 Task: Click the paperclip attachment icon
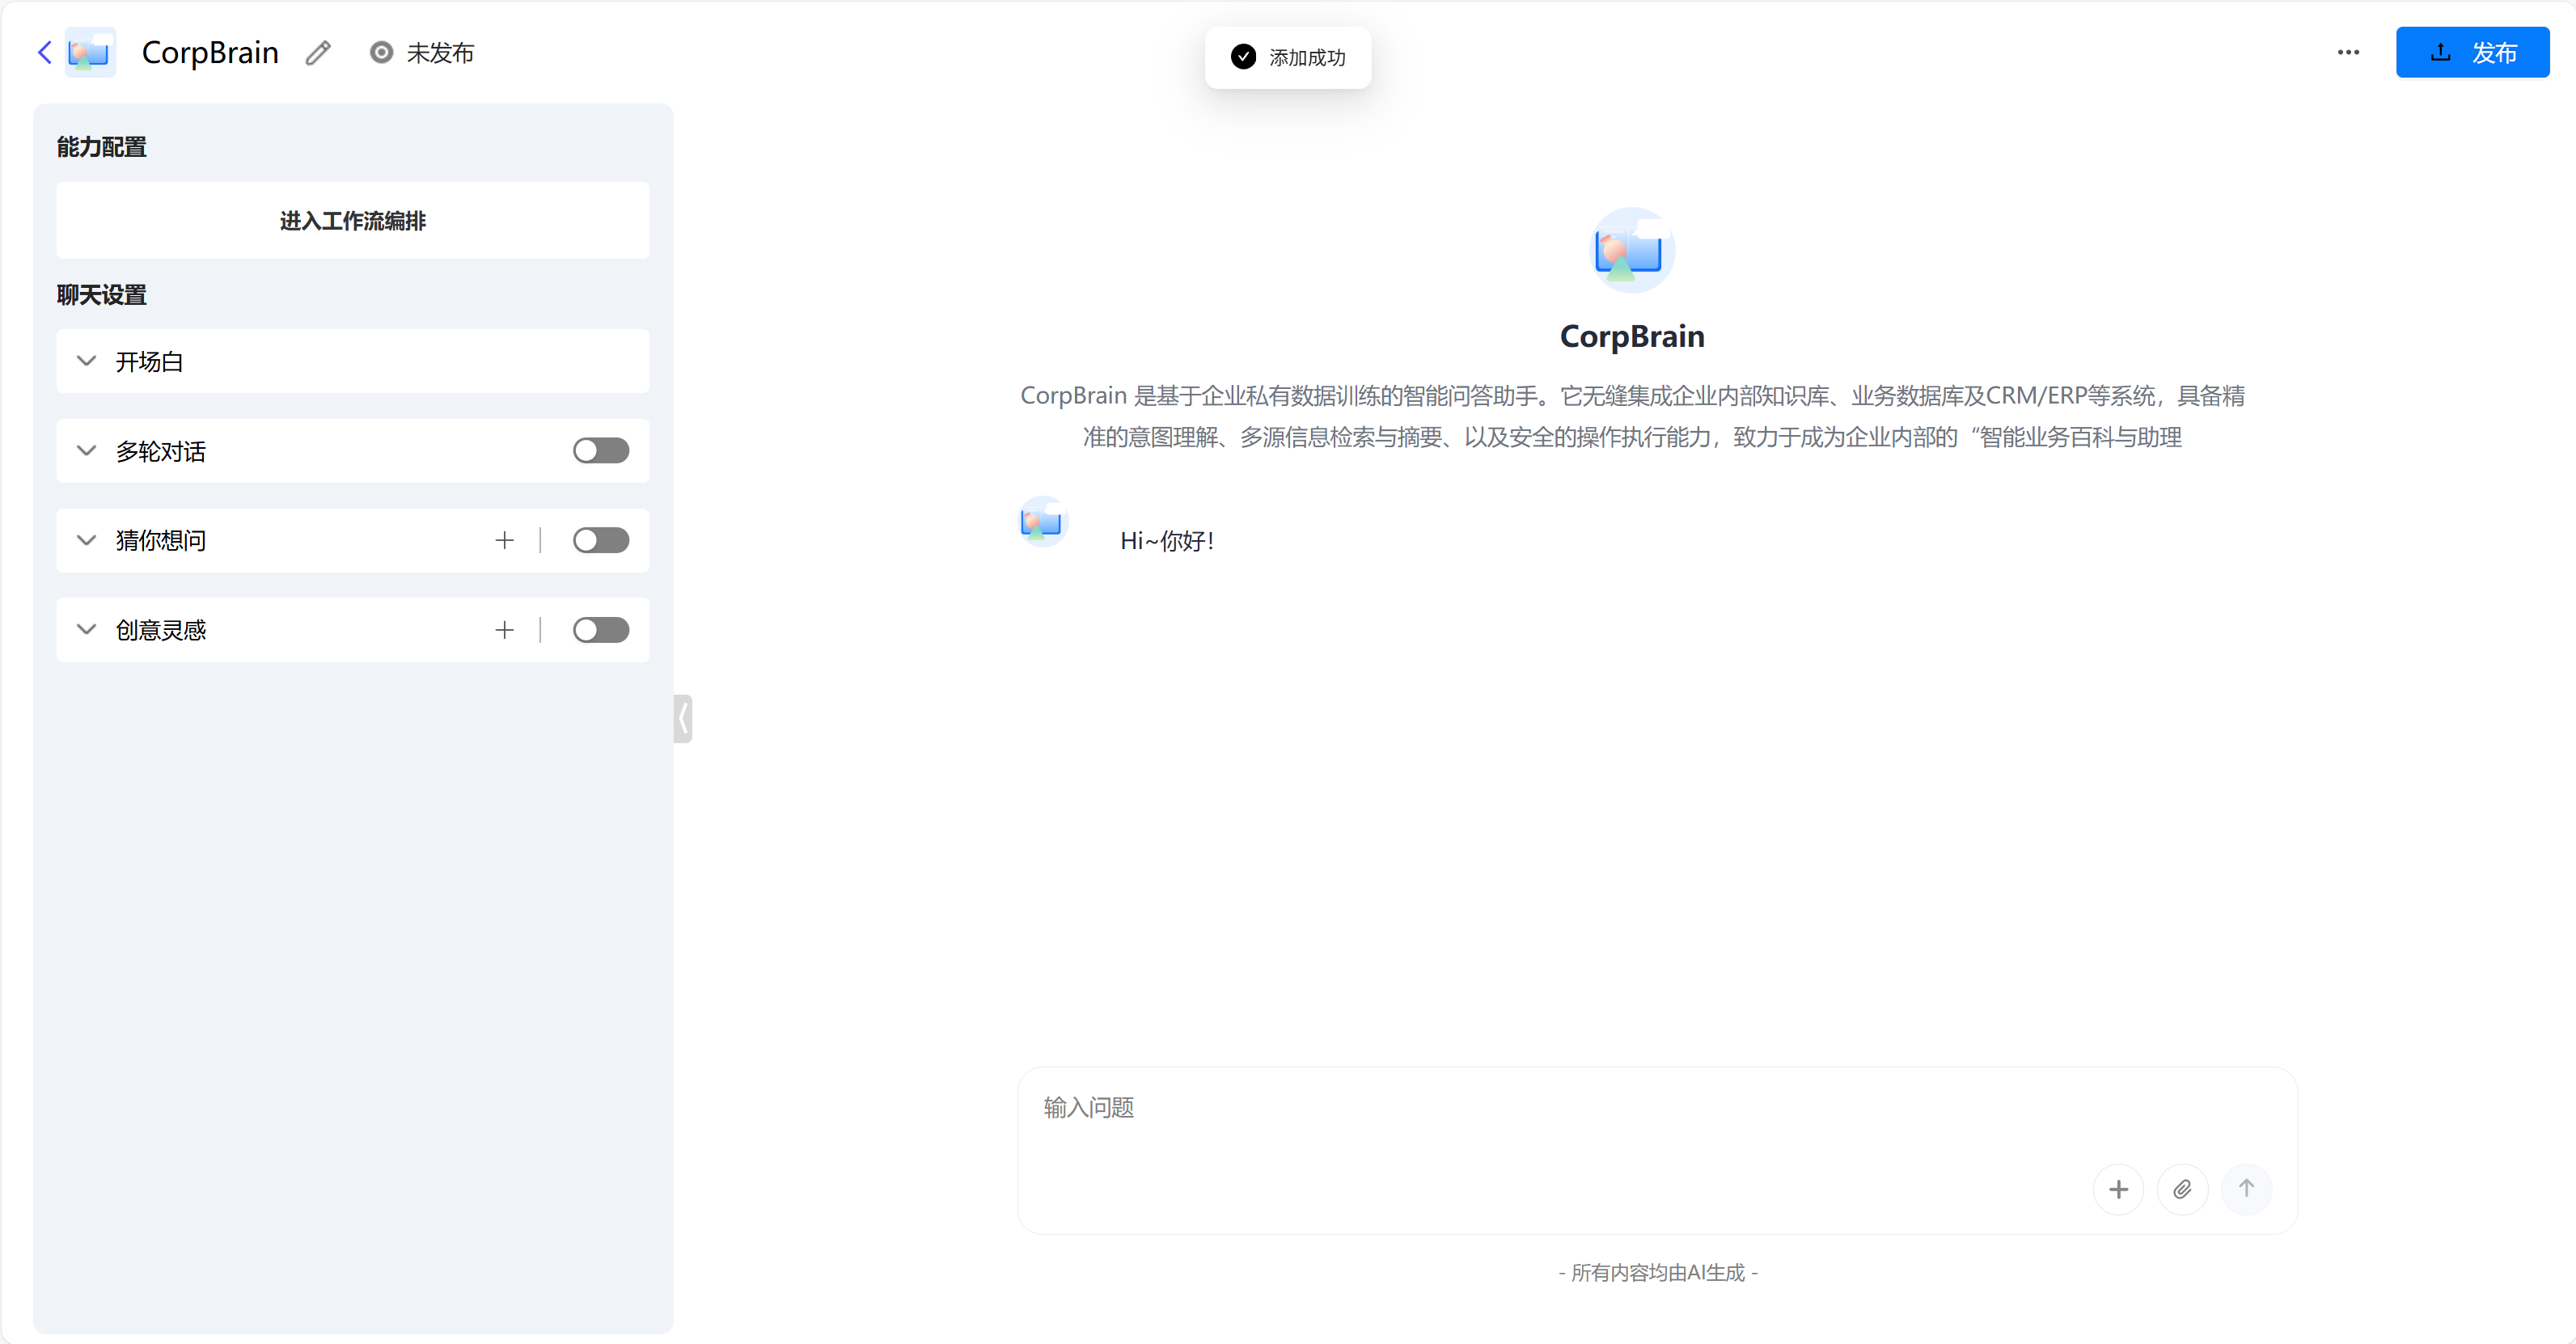[x=2182, y=1189]
